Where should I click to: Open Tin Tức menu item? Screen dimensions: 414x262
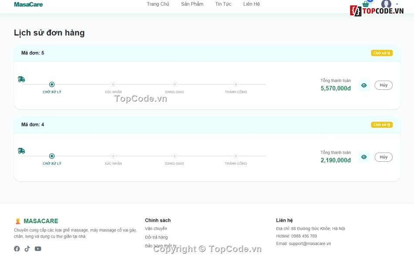pos(223,4)
